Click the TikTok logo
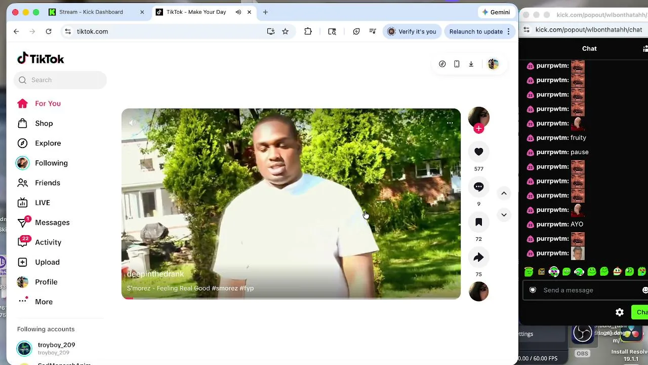 pos(40,59)
